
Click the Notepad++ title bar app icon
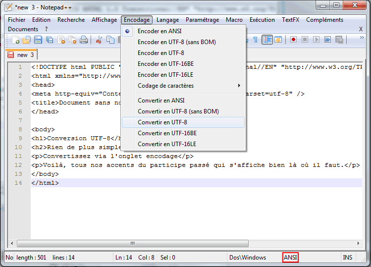point(8,7)
